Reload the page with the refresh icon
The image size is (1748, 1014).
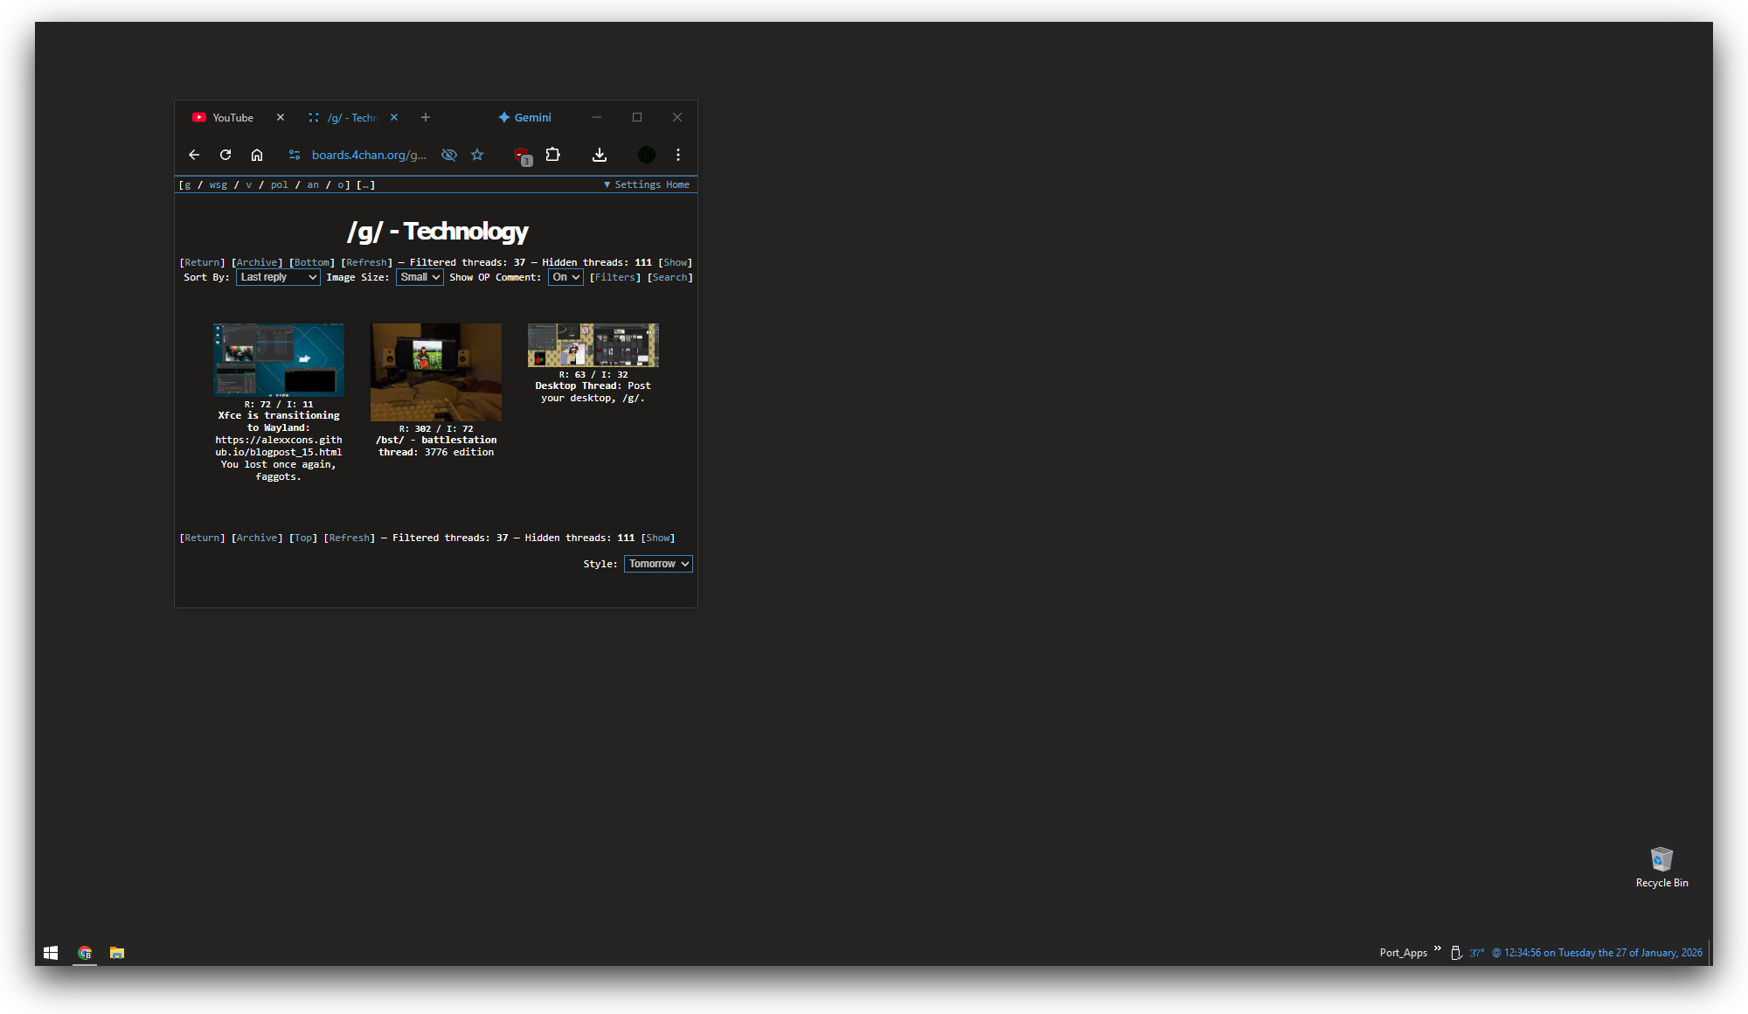[225, 155]
